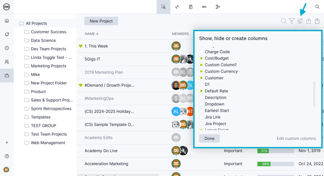Click the New Project button
The width and height of the screenshot is (324, 176).
click(101, 21)
